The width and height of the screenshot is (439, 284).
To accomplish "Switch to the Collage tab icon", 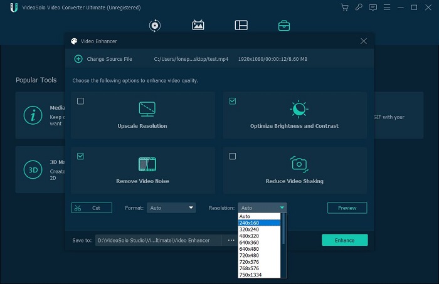I will pyautogui.click(x=241, y=25).
